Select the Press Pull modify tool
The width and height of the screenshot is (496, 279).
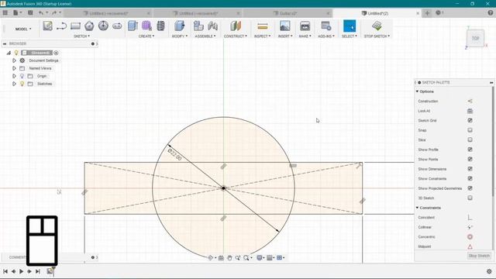tap(179, 26)
